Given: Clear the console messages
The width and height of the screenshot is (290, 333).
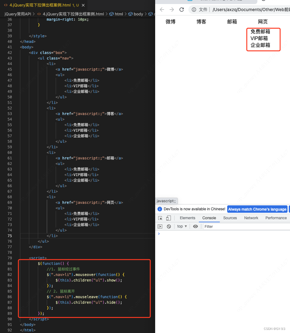Looking at the screenshot, I should (169, 226).
